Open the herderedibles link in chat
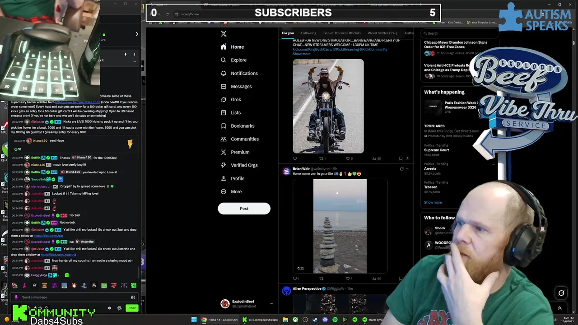578x325 pixels. (77, 102)
